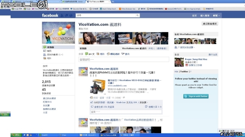This screenshot has width=245, height=137.
Task: Click the like thumbs-up icon under post
Action: click(92, 102)
